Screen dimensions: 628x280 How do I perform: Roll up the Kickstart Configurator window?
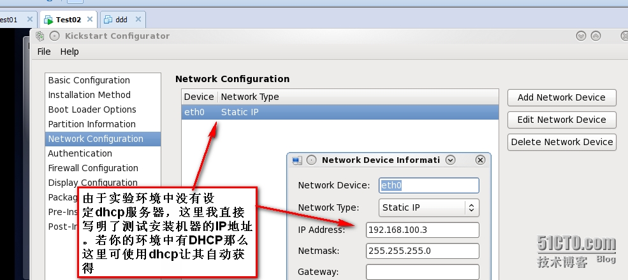pyautogui.click(x=595, y=36)
